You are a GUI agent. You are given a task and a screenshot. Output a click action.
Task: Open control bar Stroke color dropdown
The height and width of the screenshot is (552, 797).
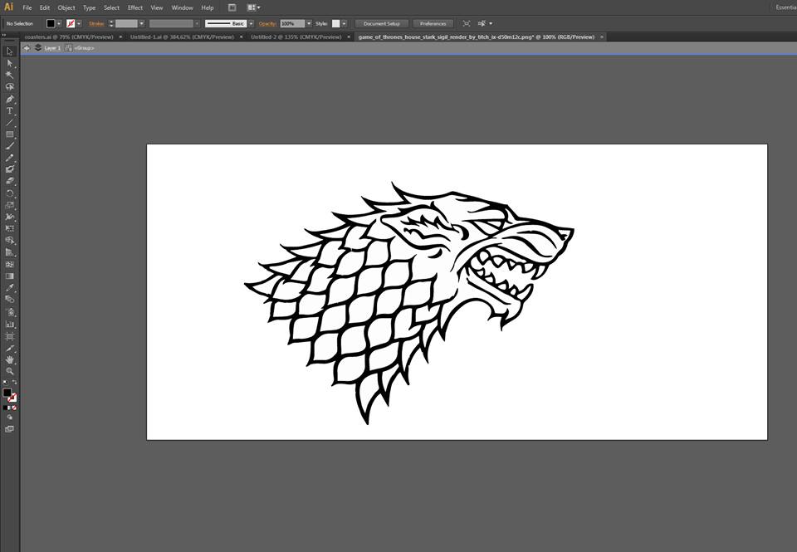click(79, 23)
